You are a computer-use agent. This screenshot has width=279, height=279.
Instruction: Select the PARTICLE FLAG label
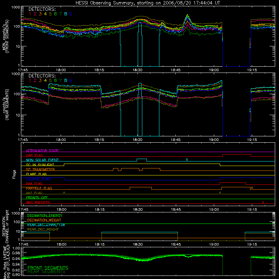pos(39,188)
